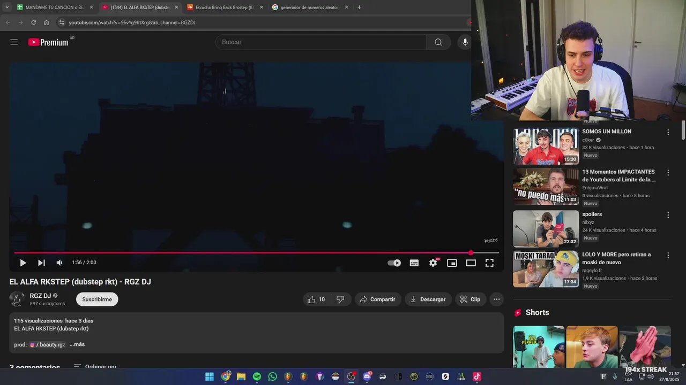Open player settings gear
This screenshot has width=686, height=385.
click(x=433, y=263)
